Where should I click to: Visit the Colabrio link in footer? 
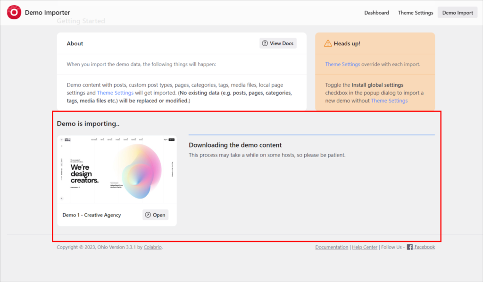(x=153, y=247)
